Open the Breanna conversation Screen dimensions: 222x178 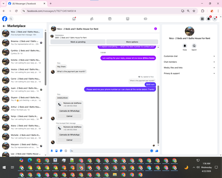coord(22,43)
